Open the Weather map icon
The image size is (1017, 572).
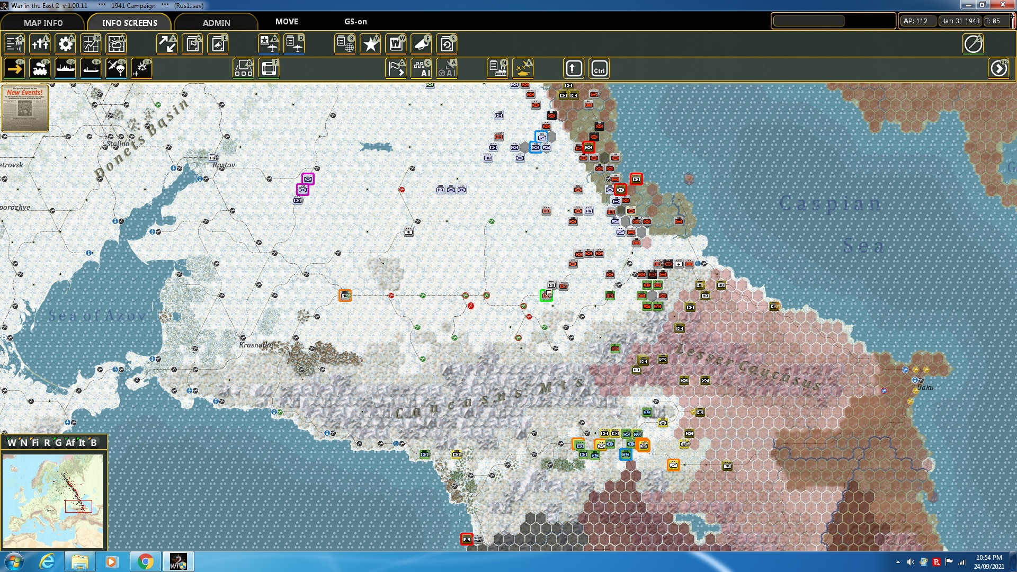point(117,44)
